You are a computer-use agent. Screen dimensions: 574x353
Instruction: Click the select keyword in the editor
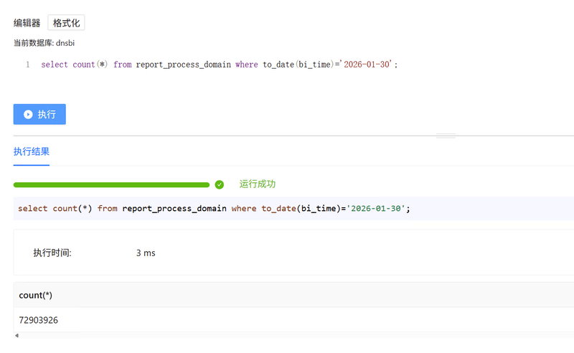(55, 65)
